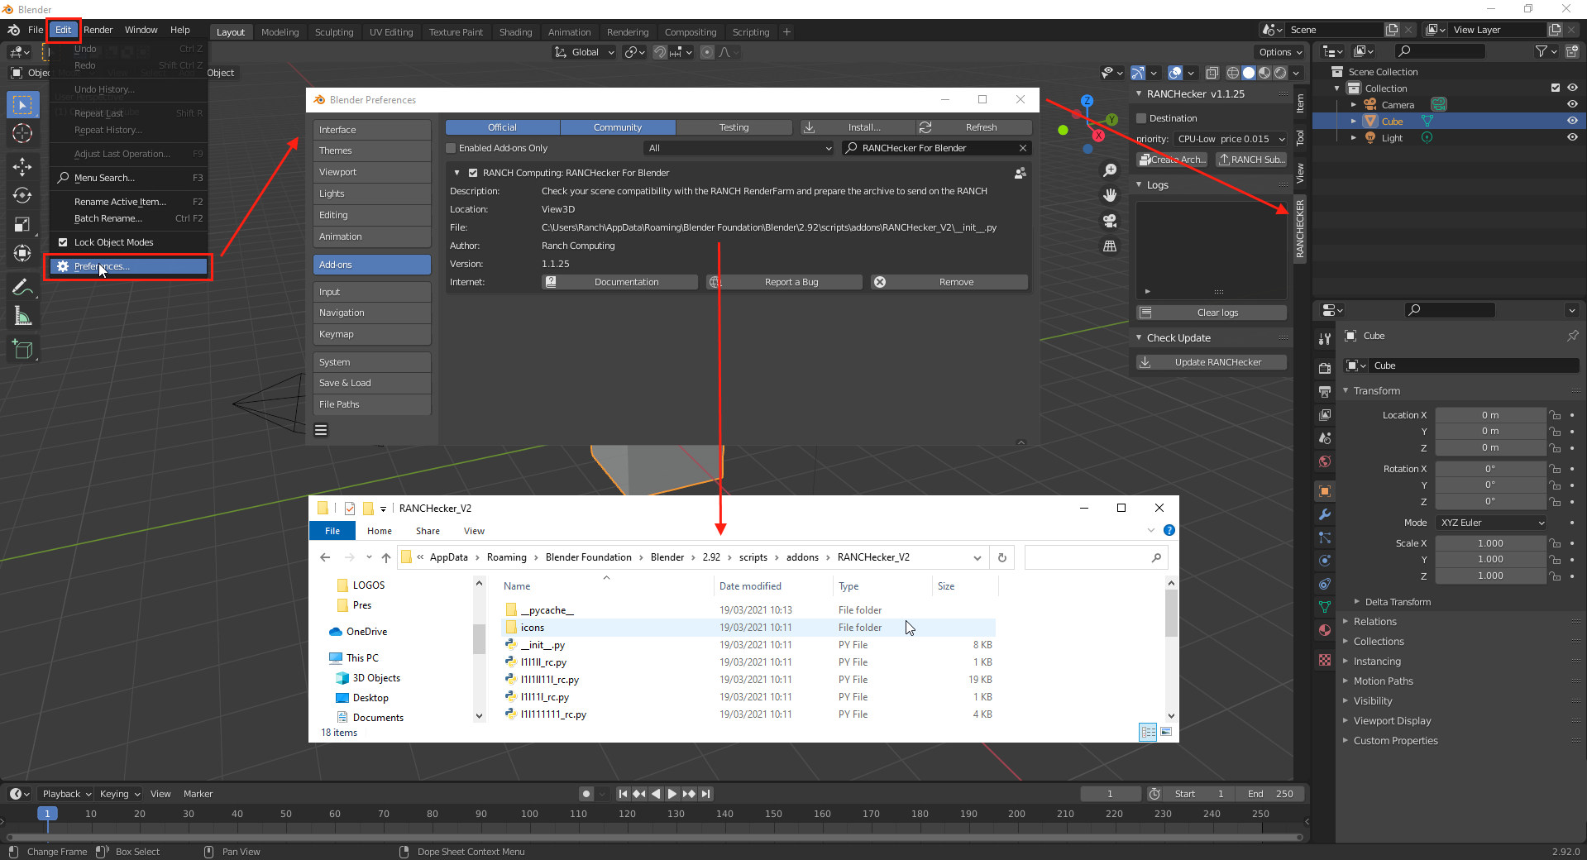Select the Annotate pencil tool
Viewport: 1587px width, 860px height.
[22, 288]
